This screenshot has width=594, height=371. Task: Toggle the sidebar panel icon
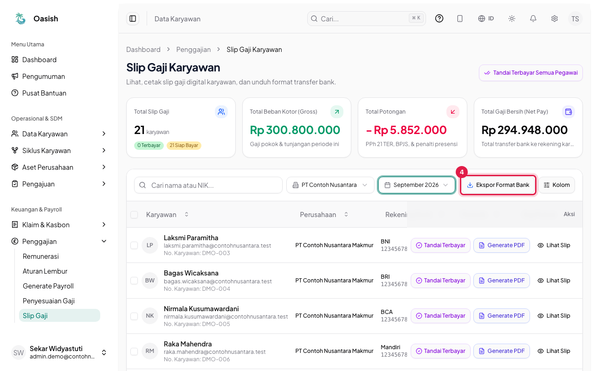click(133, 19)
